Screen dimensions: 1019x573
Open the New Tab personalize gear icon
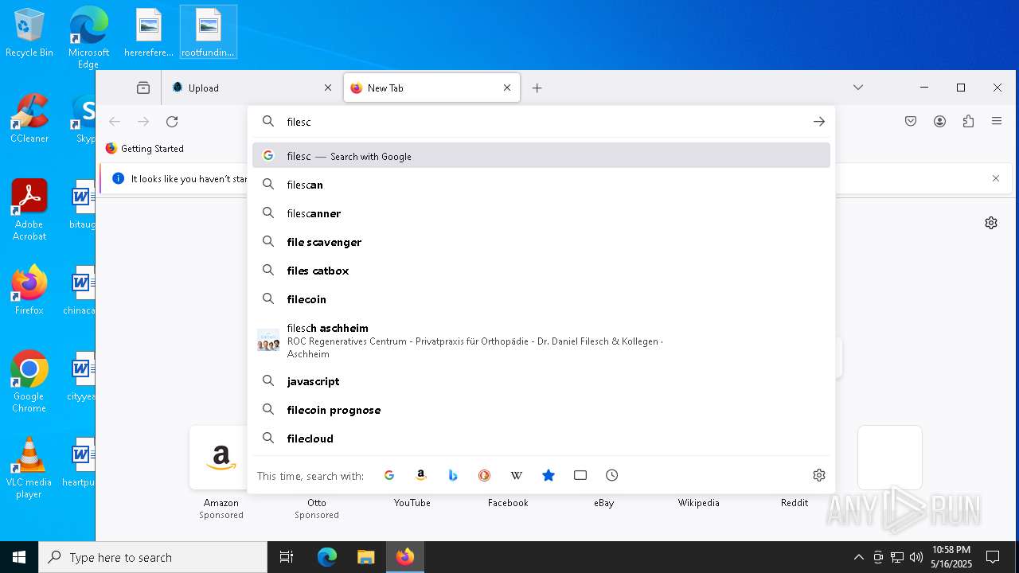pyautogui.click(x=991, y=223)
